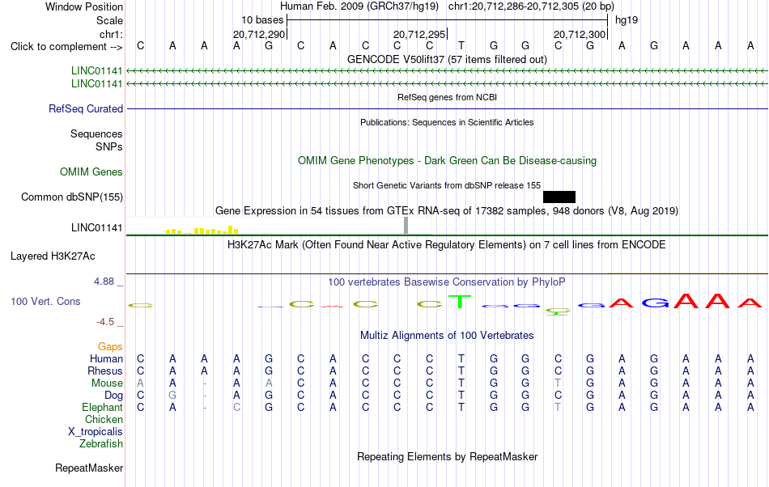The height and width of the screenshot is (487, 769).
Task: Select the Elephant alignment row label
Action: [x=102, y=407]
